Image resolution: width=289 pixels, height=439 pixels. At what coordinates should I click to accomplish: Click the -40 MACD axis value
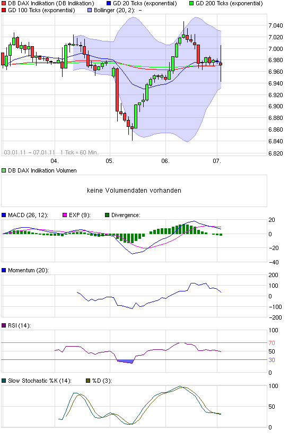coord(274,263)
